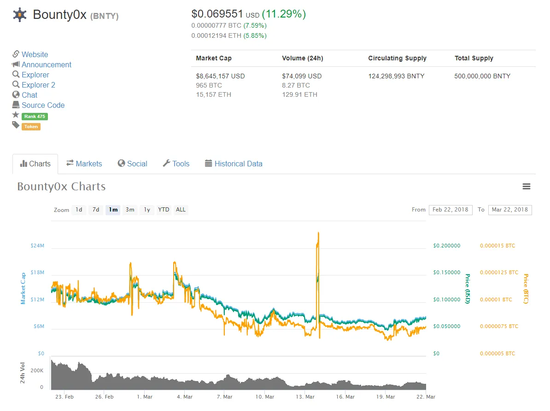Open the Website link

click(35, 54)
